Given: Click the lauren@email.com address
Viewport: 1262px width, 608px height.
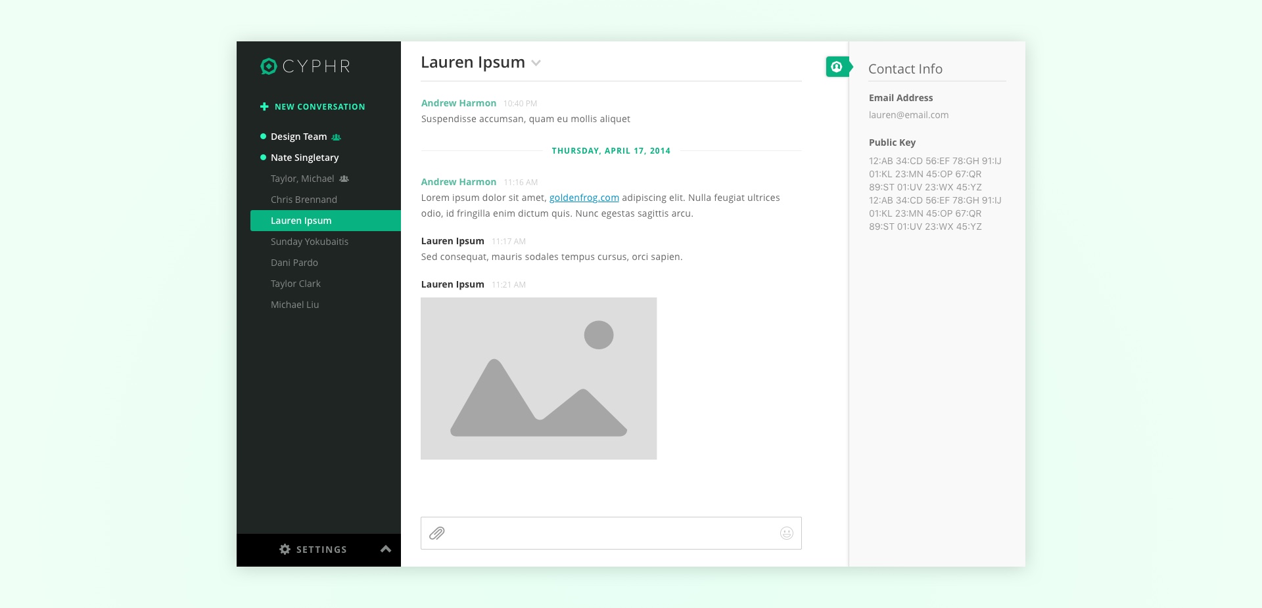Looking at the screenshot, I should [908, 115].
